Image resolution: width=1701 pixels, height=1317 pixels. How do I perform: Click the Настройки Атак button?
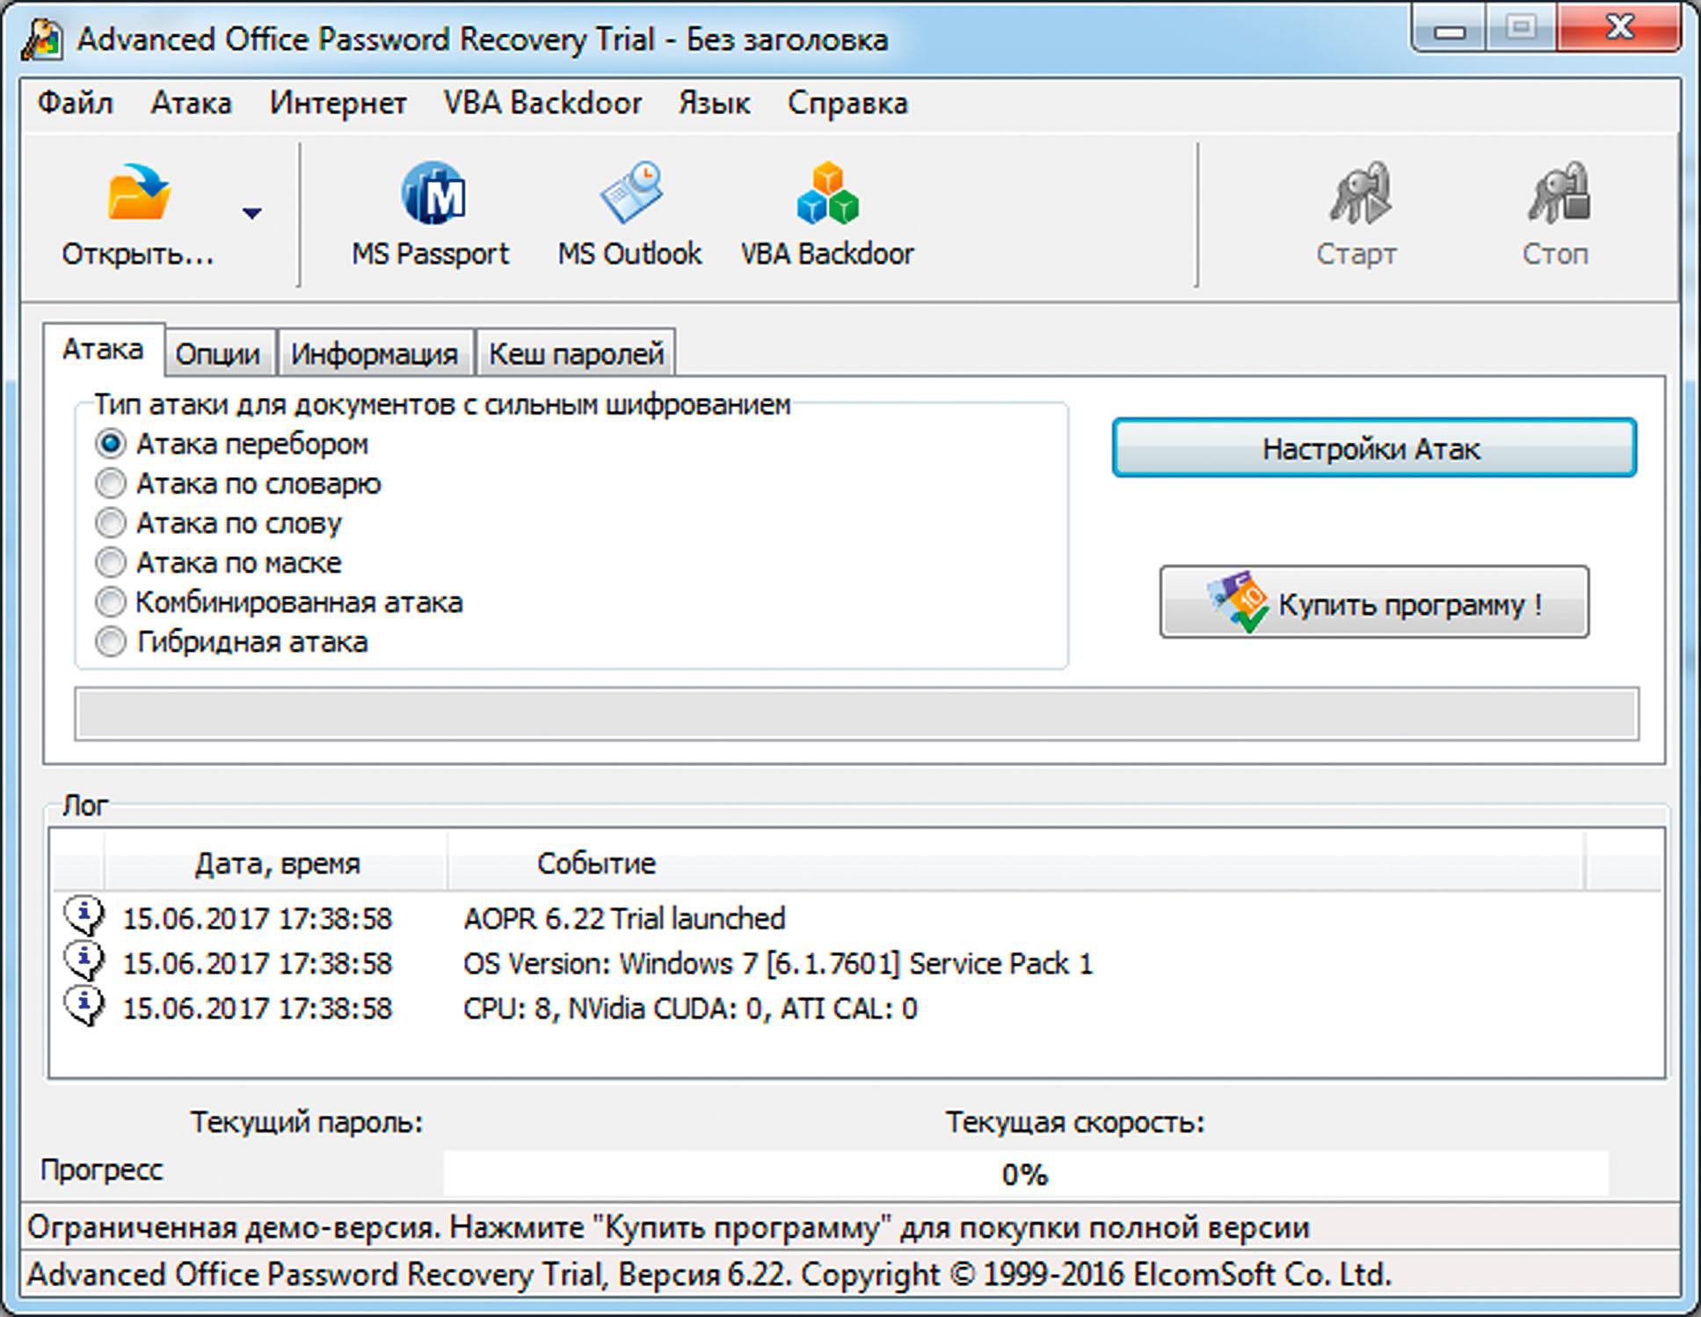(1373, 449)
